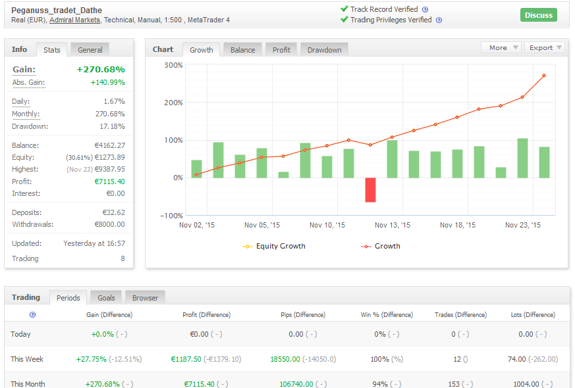Viewport: 575px width, 388px height.
Task: Click the help icon in Trading table header
Action: click(33, 315)
